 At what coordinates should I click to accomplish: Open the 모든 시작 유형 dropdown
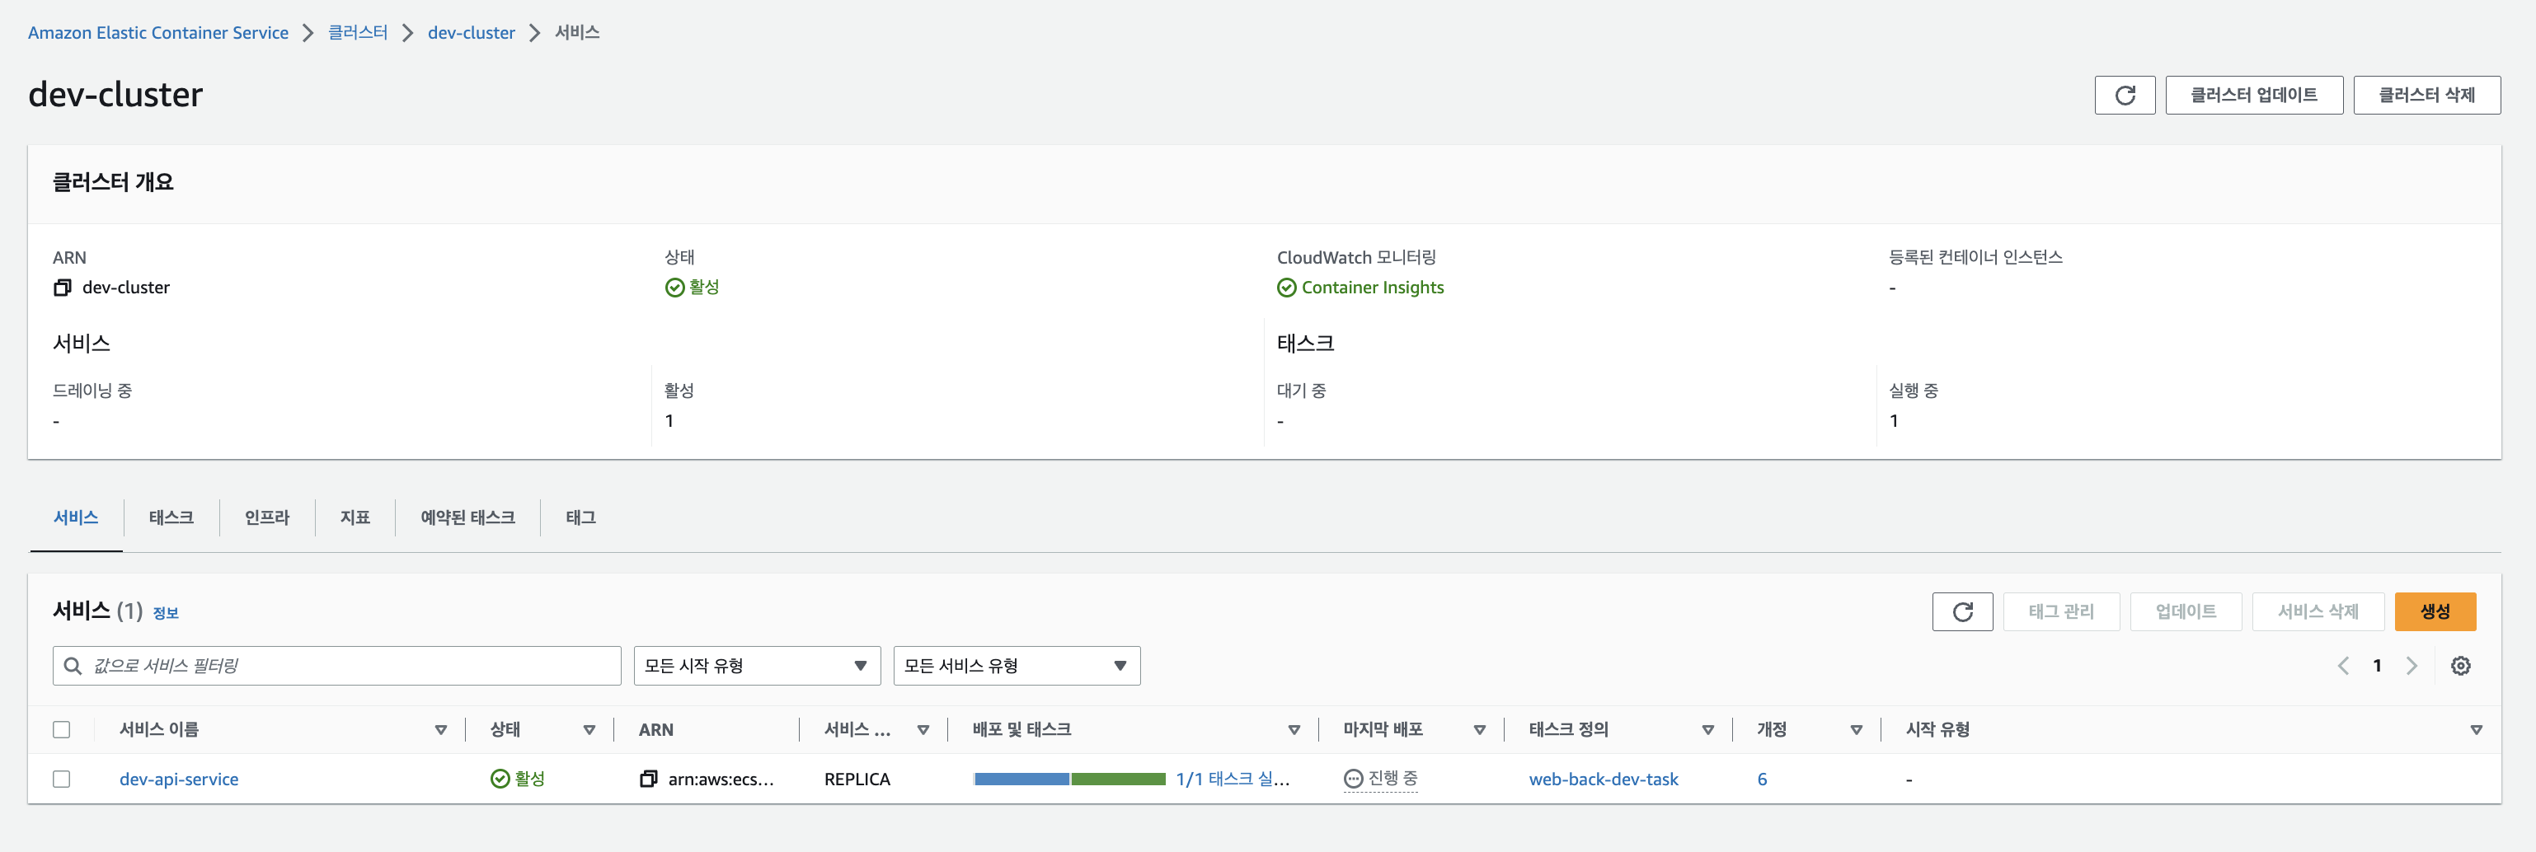(757, 666)
